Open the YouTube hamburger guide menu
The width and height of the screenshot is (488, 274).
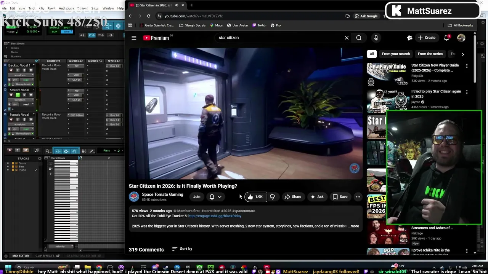coord(134,38)
